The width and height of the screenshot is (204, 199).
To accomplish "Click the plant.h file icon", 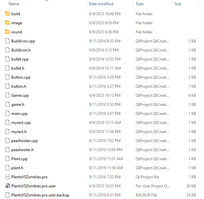I will click(x=7, y=168).
